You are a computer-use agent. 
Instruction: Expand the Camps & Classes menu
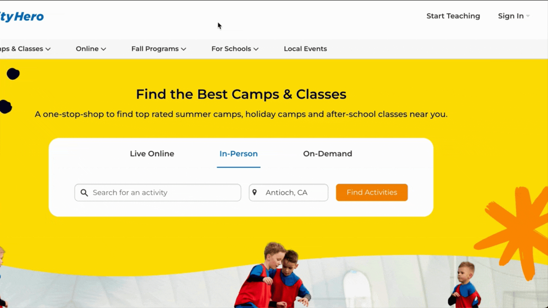coord(25,49)
